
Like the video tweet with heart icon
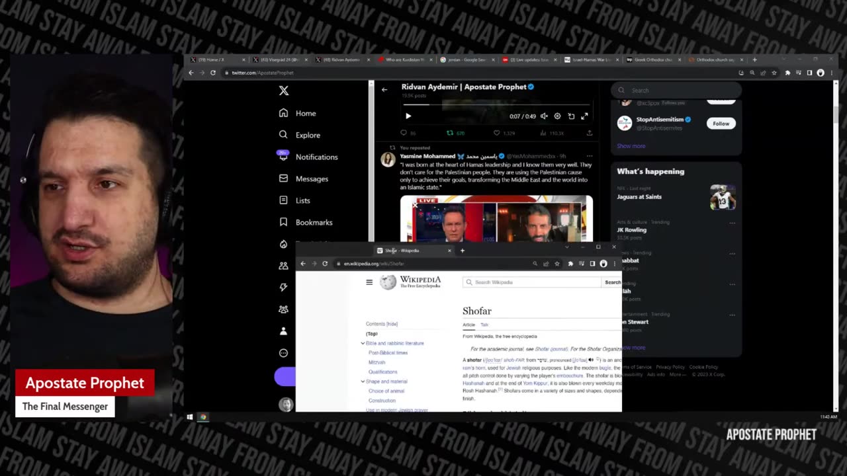pyautogui.click(x=497, y=133)
